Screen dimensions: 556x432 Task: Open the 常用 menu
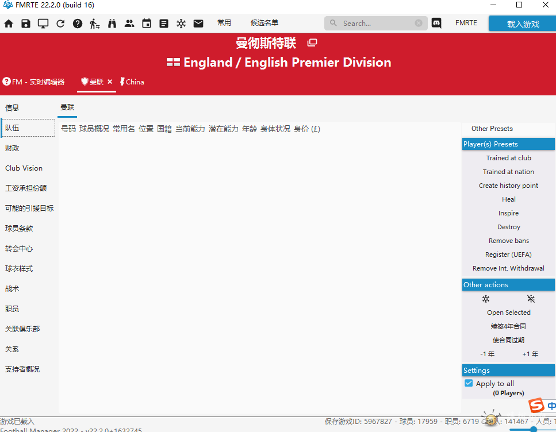click(224, 23)
